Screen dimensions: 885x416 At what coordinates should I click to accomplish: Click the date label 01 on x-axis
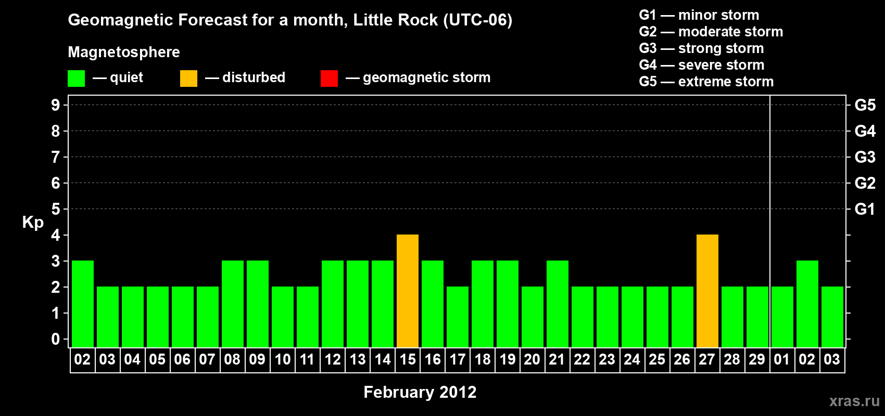point(782,359)
